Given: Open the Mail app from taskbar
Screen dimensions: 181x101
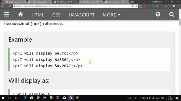Looking at the screenshot, I should [64, 98].
